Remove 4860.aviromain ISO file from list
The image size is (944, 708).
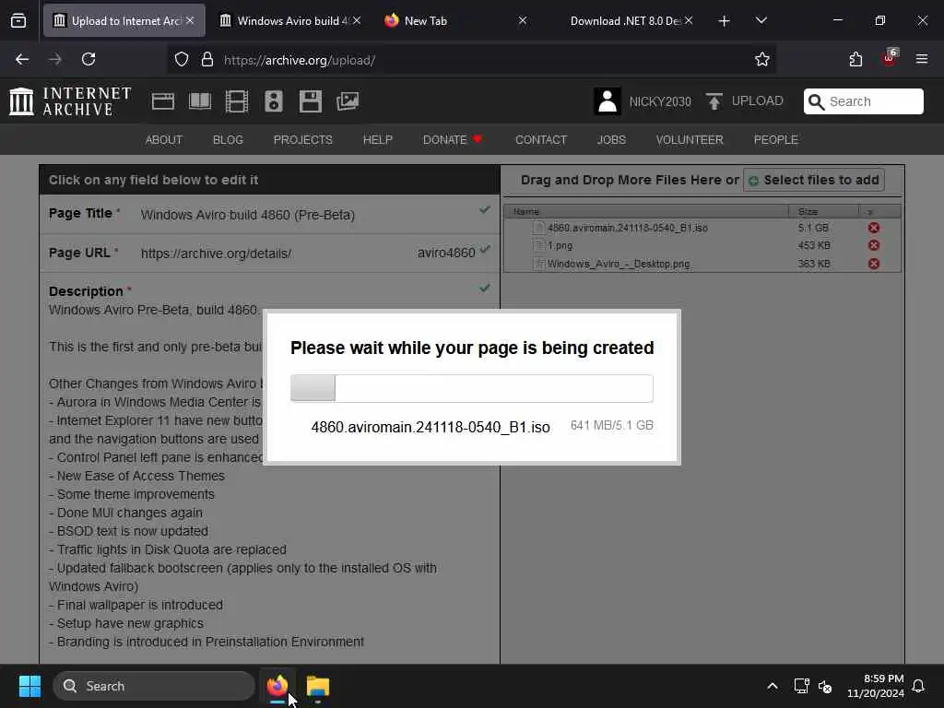click(874, 228)
